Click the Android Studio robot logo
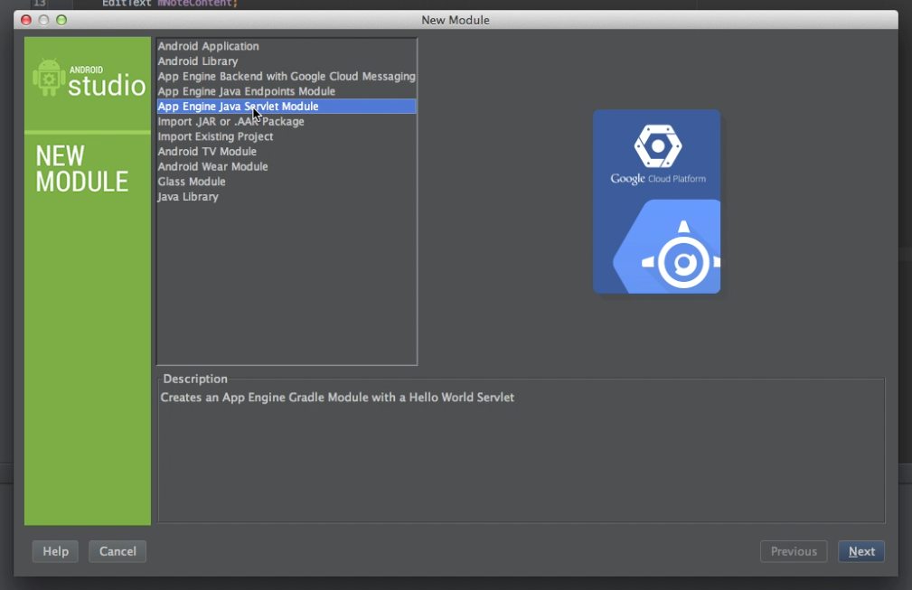Viewport: 912px width, 590px height. 49,78
